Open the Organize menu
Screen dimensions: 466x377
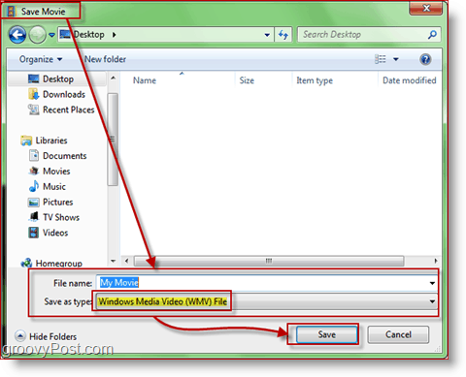coord(41,59)
